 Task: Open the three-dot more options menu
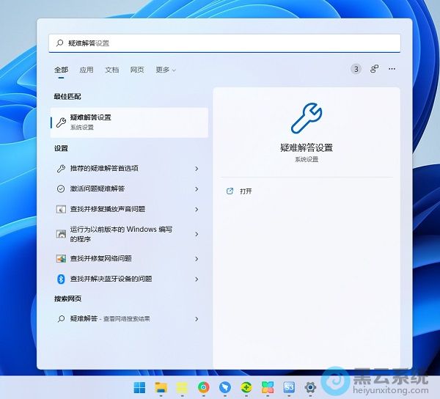click(392, 69)
